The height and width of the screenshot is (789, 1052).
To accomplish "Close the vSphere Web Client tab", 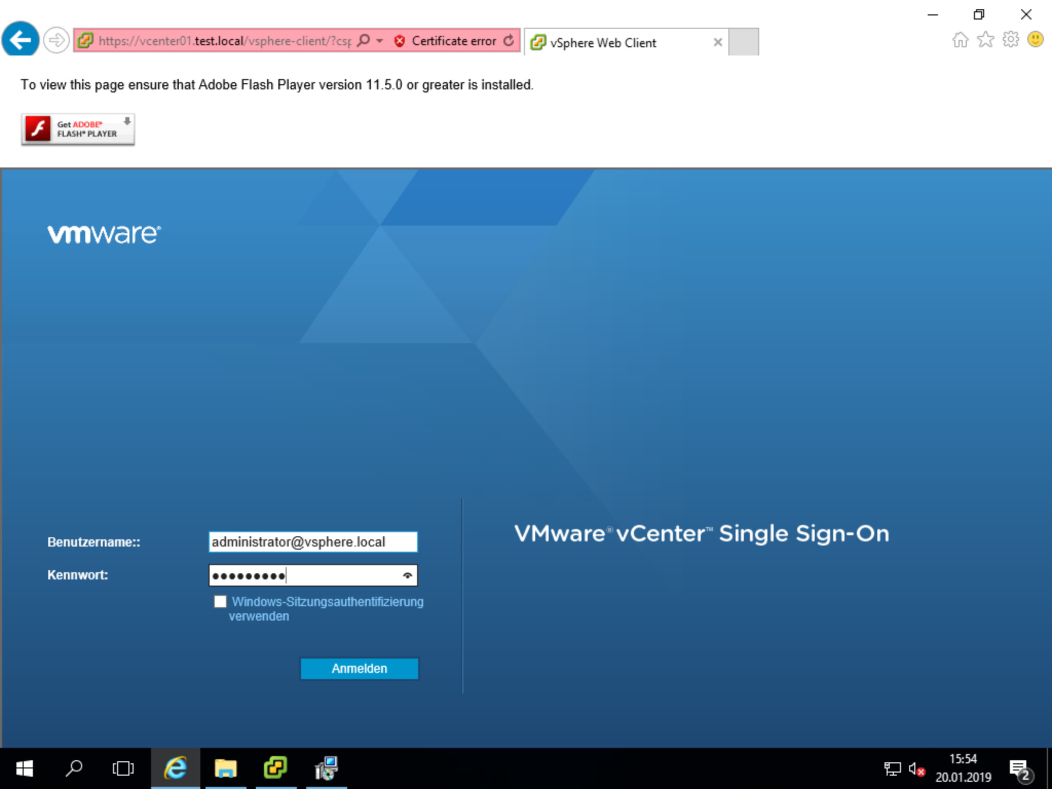I will coord(718,43).
